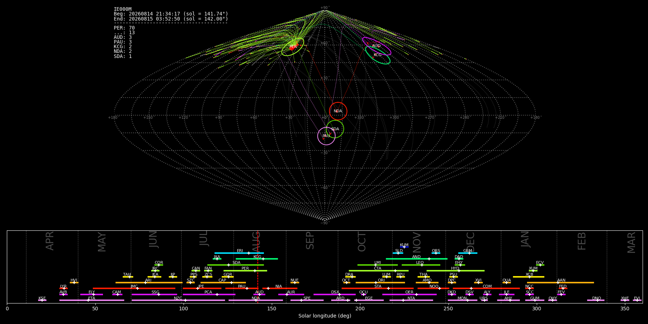Select the green KCG radiant ellipse
The image size is (648, 324).
coord(378,55)
